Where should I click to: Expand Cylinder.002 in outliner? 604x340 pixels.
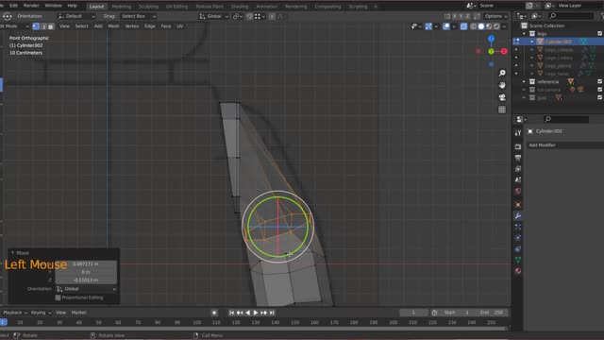[x=532, y=42]
